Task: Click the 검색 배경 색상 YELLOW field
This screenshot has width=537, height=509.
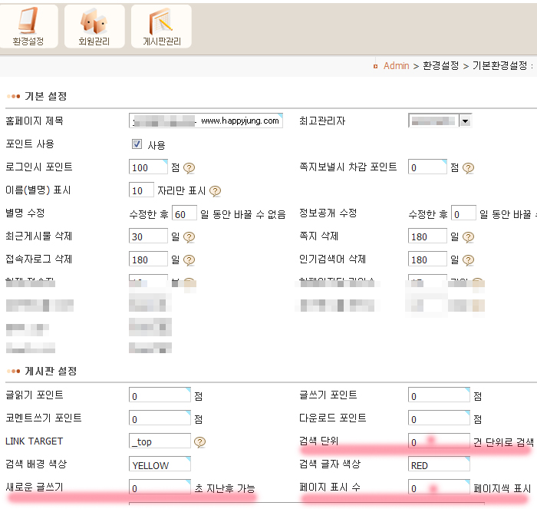Action: (160, 464)
